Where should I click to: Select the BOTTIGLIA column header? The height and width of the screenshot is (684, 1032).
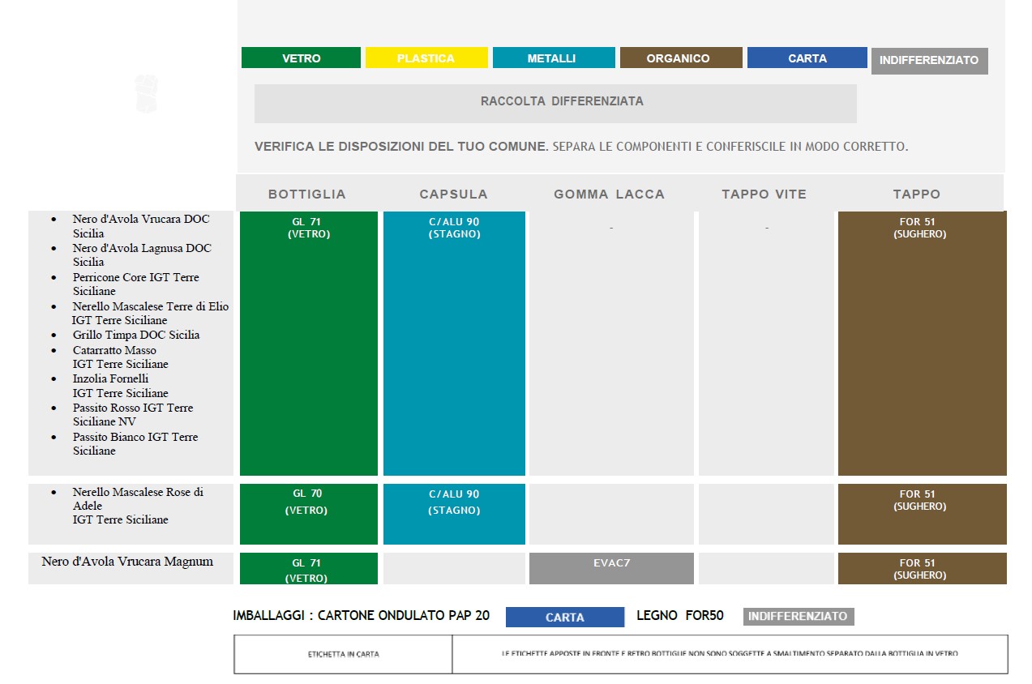point(307,195)
